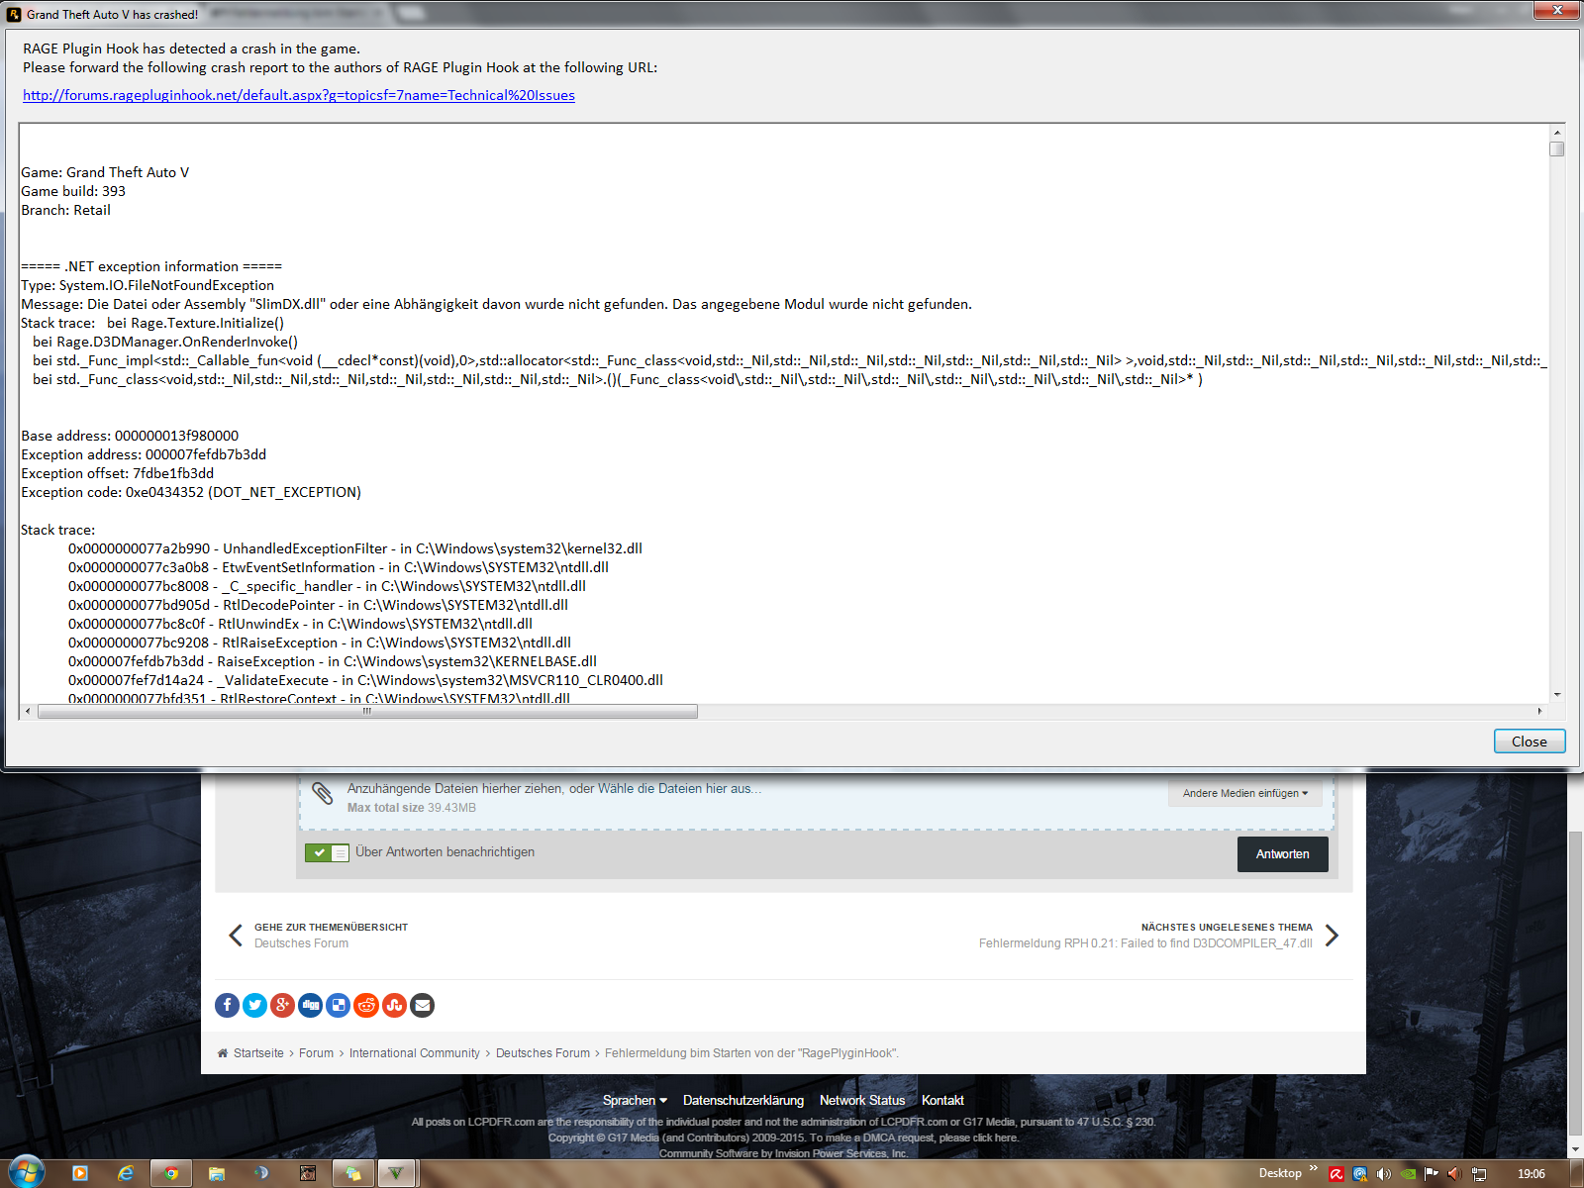Click the crash report vertical scrollbar thumb
Image resolution: width=1584 pixels, height=1188 pixels.
point(1557,148)
